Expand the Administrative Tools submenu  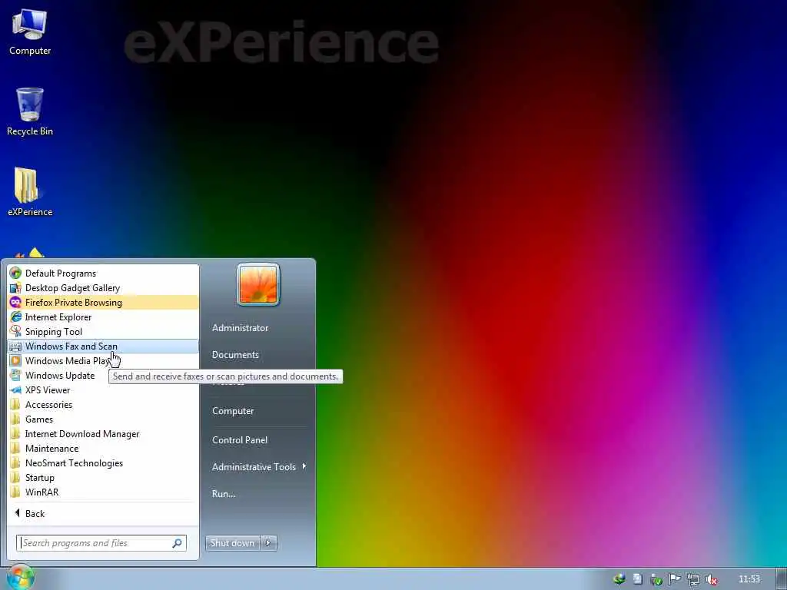tap(258, 467)
